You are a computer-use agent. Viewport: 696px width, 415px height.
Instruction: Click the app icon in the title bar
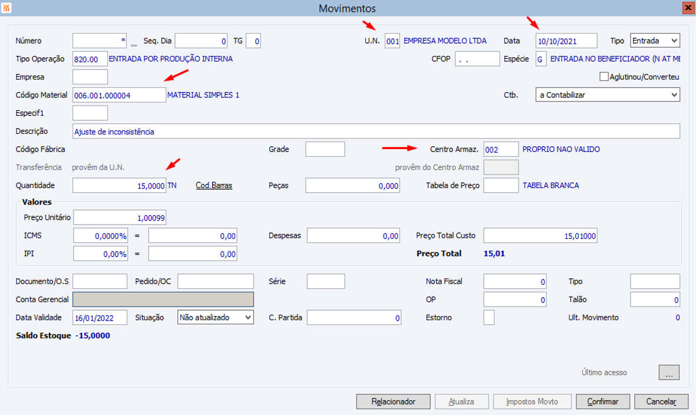pyautogui.click(x=6, y=8)
